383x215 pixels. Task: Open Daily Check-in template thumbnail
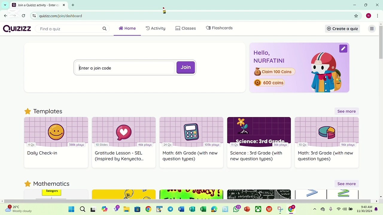point(56,132)
